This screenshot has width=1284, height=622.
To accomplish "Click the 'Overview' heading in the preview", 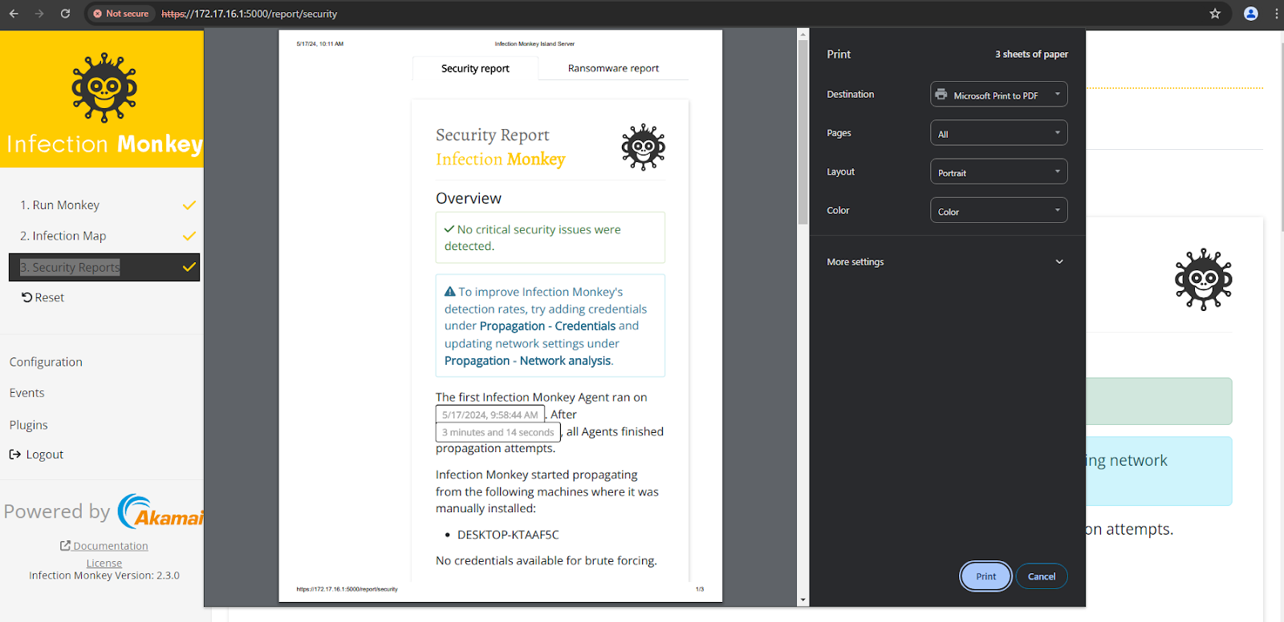I will coord(469,199).
